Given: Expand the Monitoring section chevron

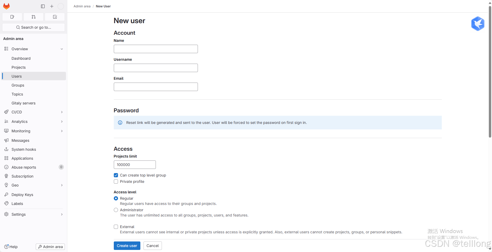Looking at the screenshot, I should pos(62,131).
